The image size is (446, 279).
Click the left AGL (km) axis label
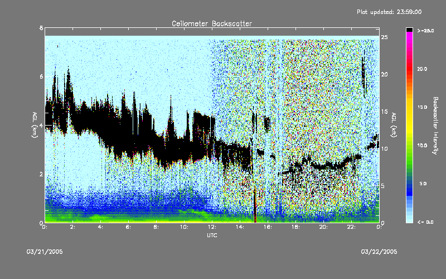[35, 125]
